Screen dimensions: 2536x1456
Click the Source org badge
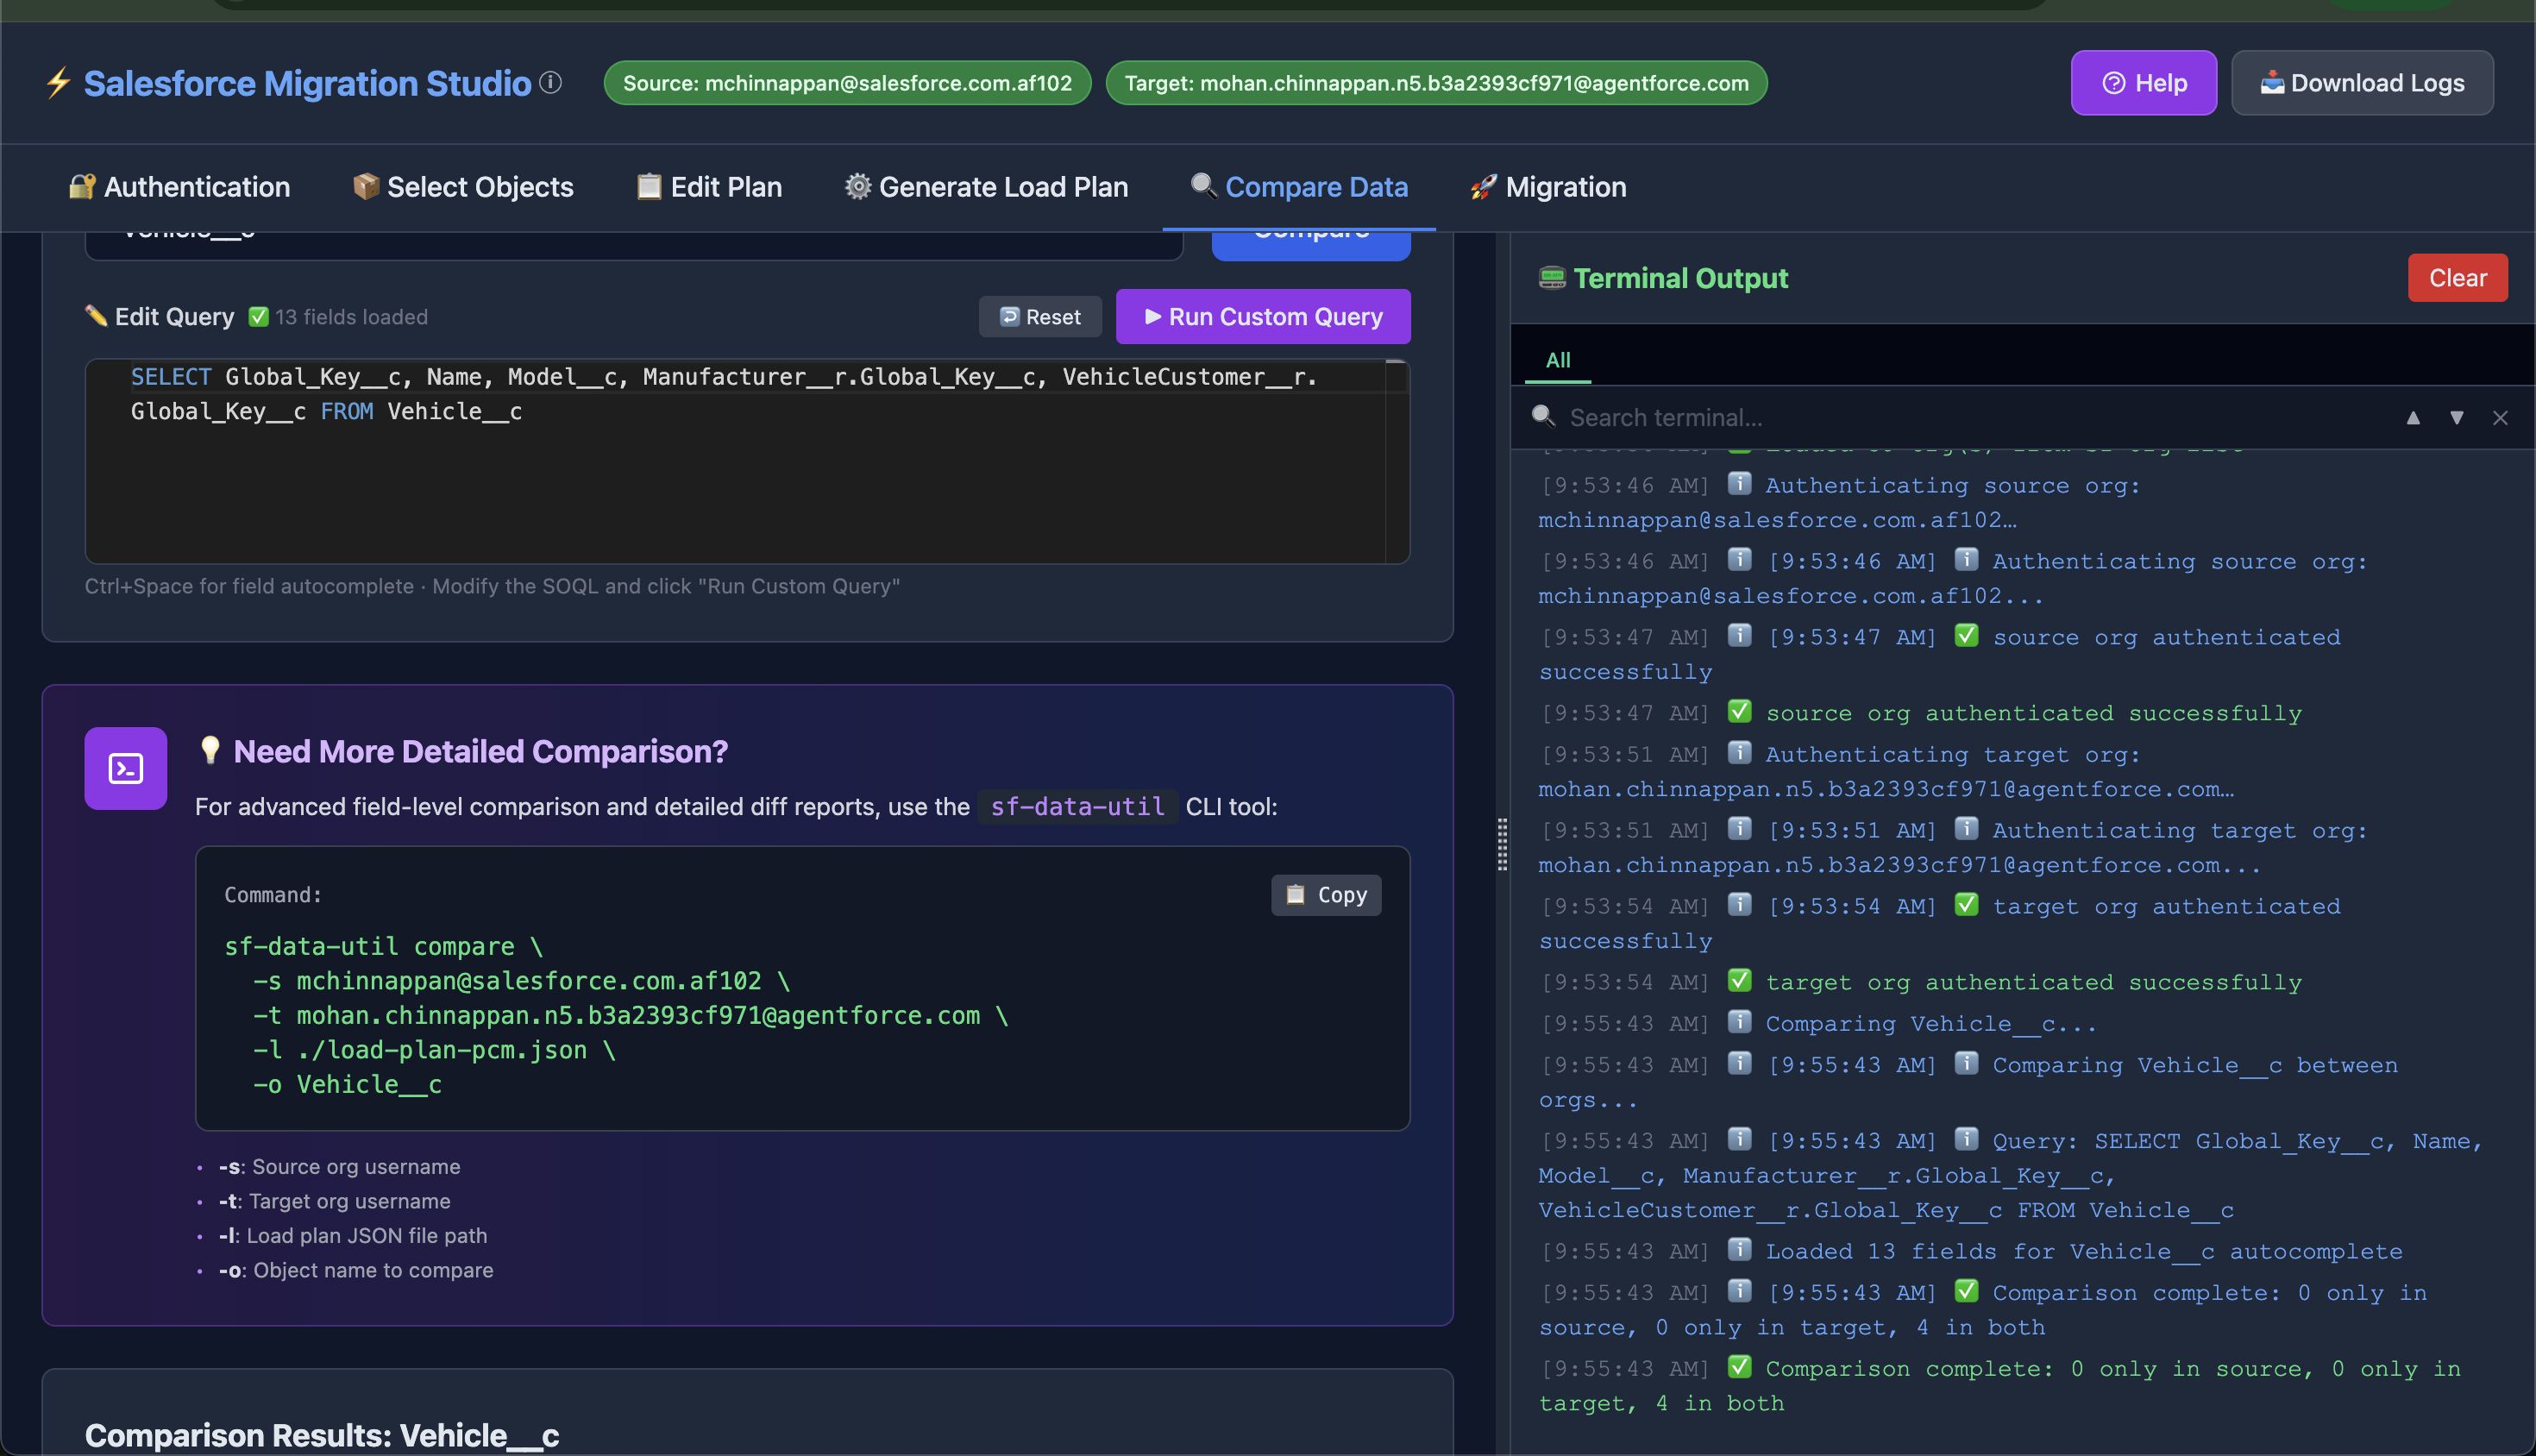tap(847, 83)
